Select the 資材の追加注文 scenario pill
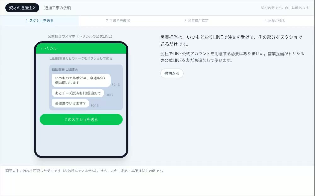The width and height of the screenshot is (315, 196). 22,8
